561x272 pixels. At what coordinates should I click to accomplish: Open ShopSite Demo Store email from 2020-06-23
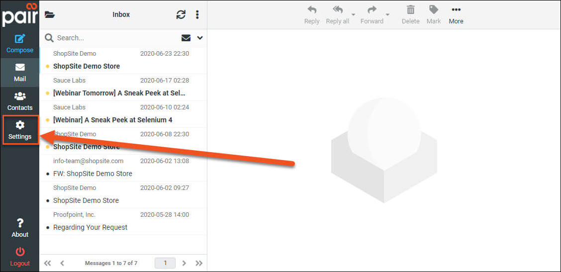(x=123, y=61)
